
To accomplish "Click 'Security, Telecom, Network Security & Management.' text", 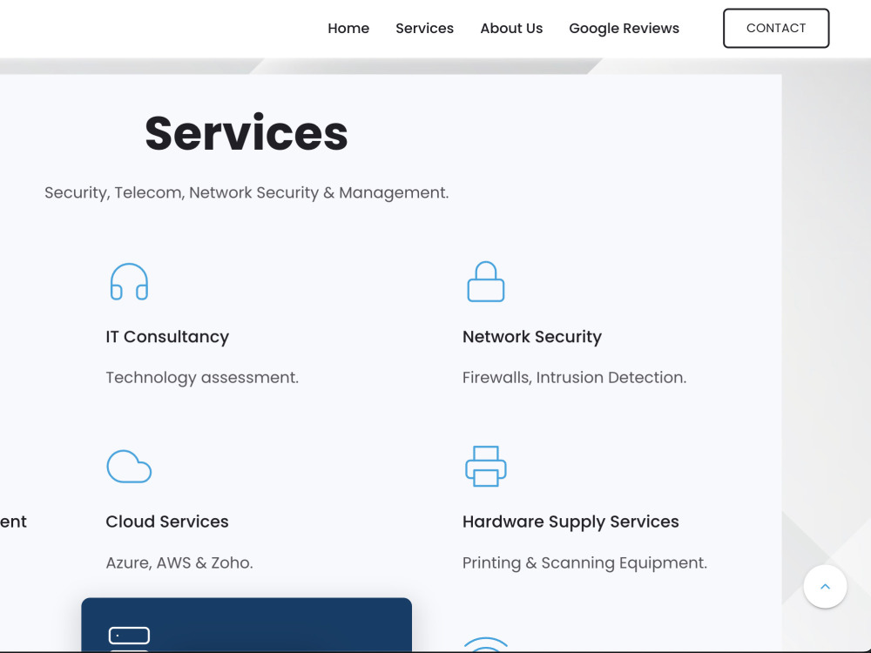I will tap(246, 192).
